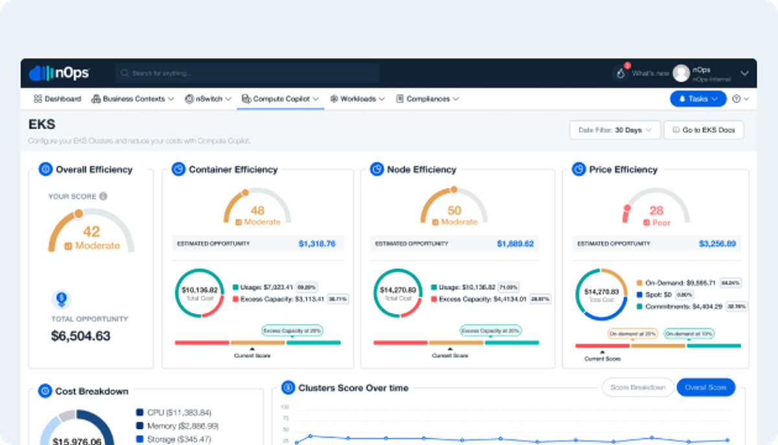Click the Go to EKS Docs button

703,130
